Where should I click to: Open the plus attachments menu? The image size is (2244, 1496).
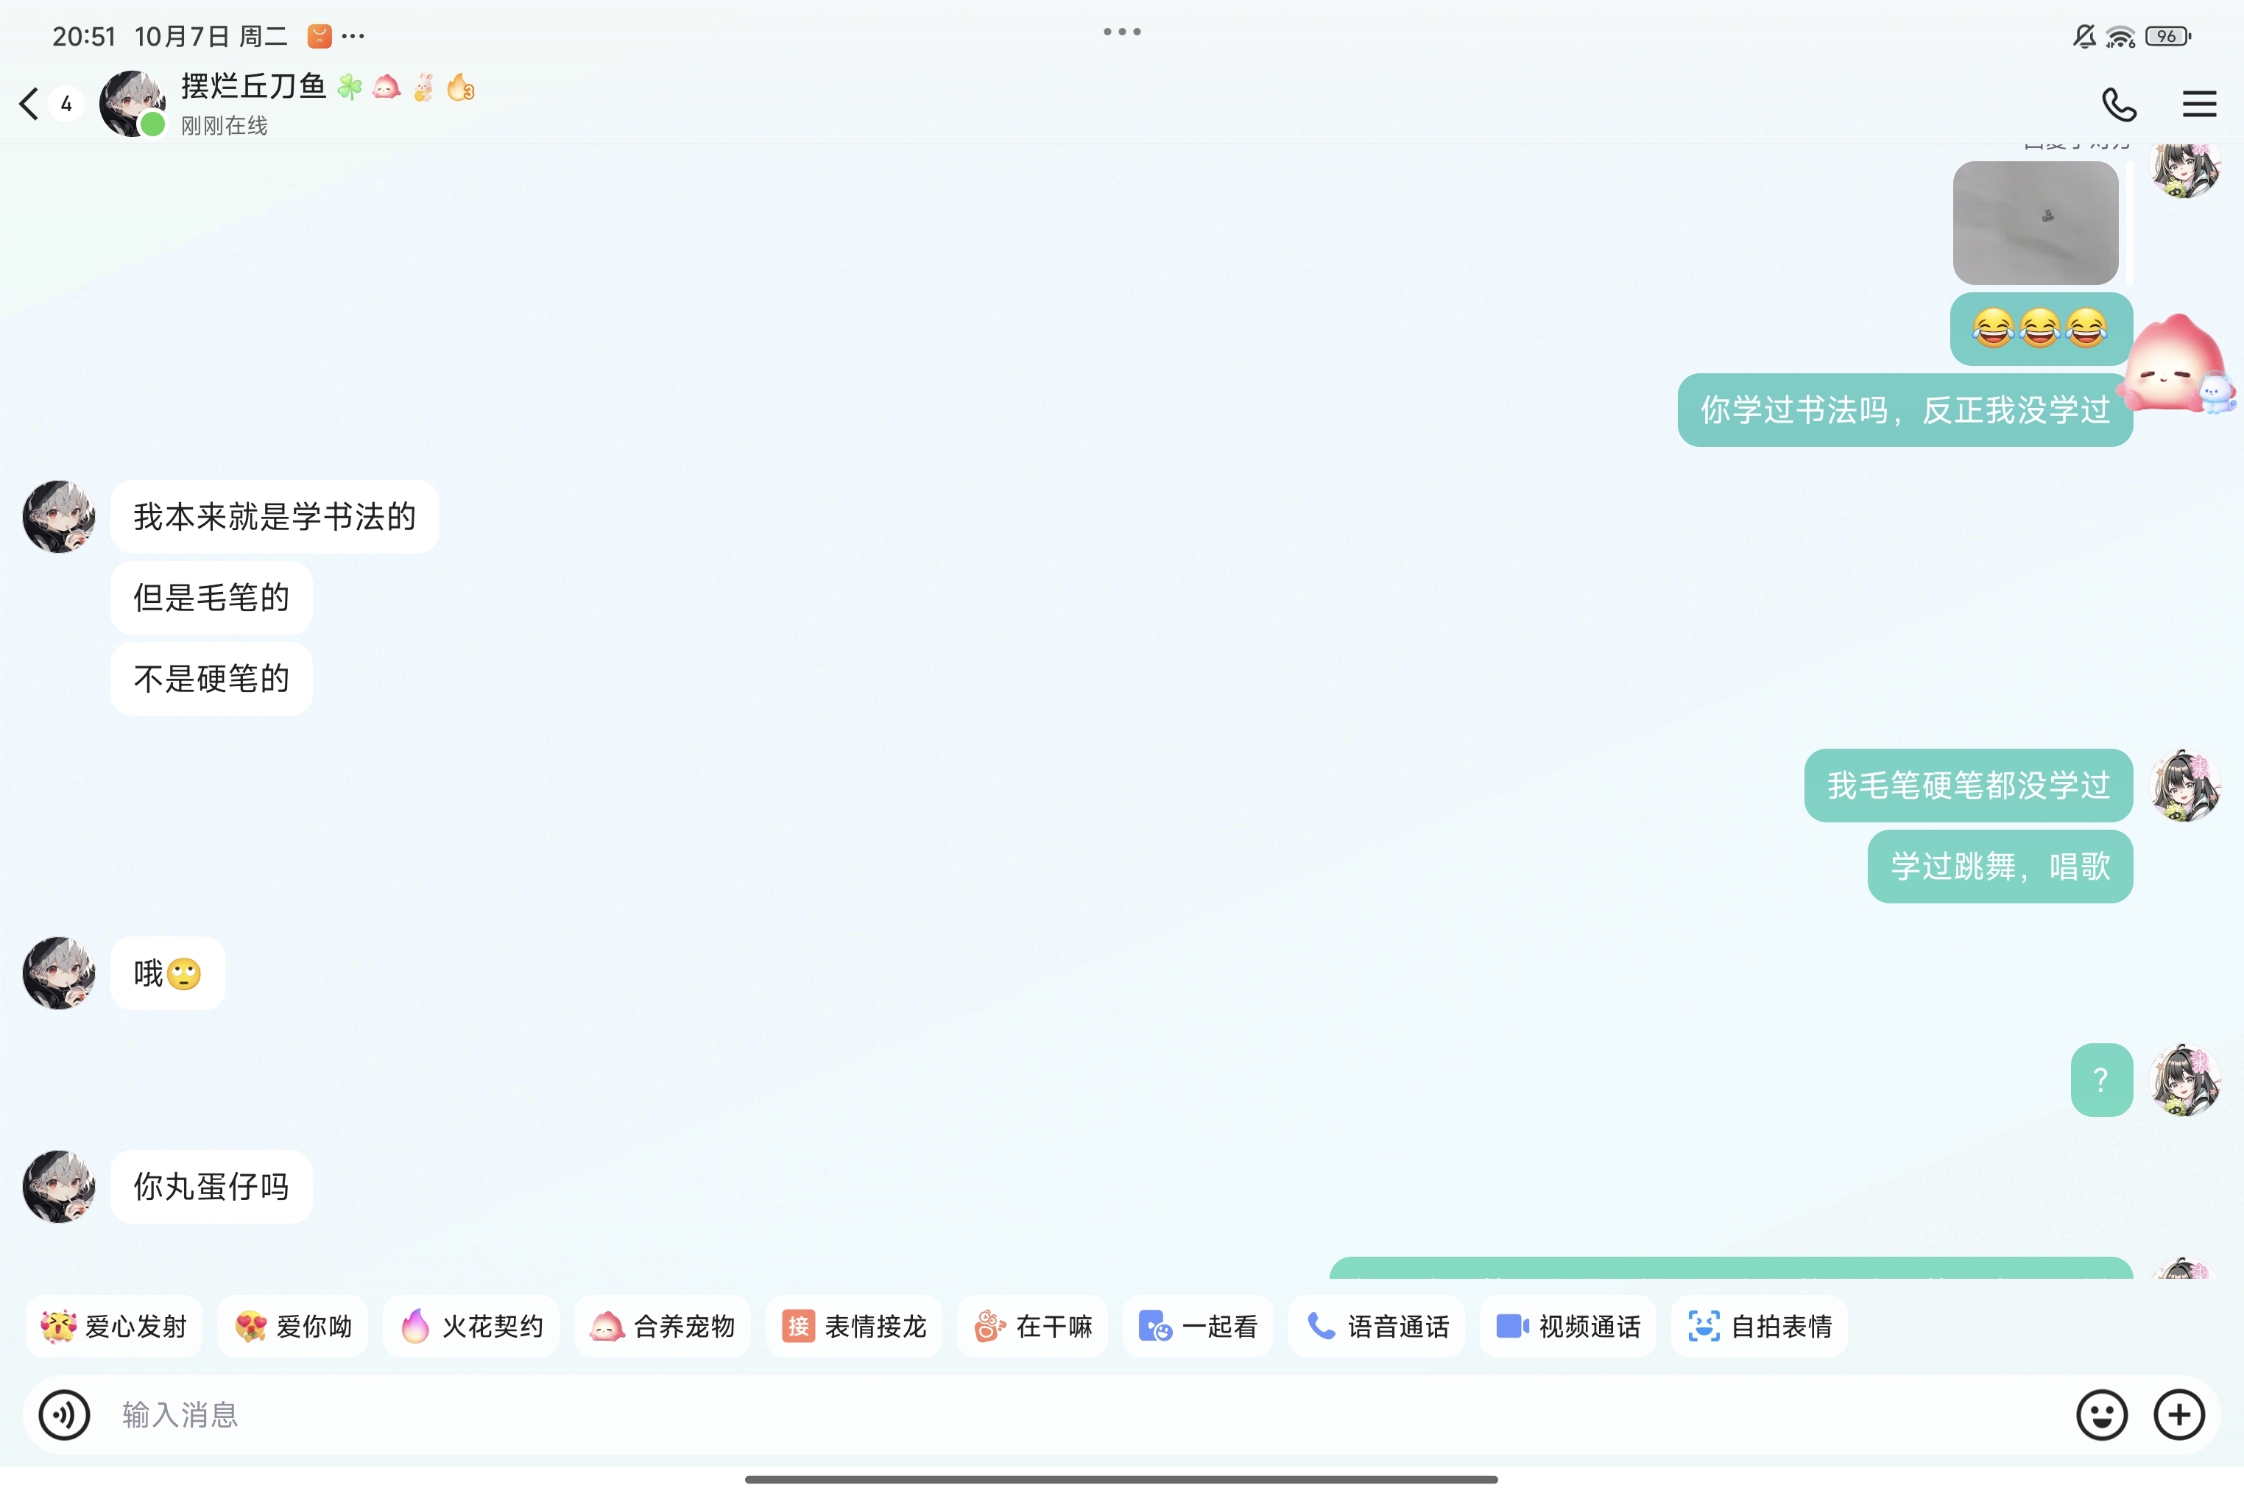(x=2179, y=1414)
